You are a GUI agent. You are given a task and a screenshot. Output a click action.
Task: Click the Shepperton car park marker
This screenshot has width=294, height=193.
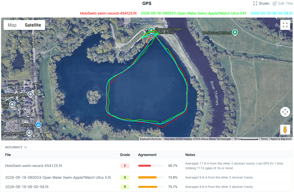click(x=30, y=94)
